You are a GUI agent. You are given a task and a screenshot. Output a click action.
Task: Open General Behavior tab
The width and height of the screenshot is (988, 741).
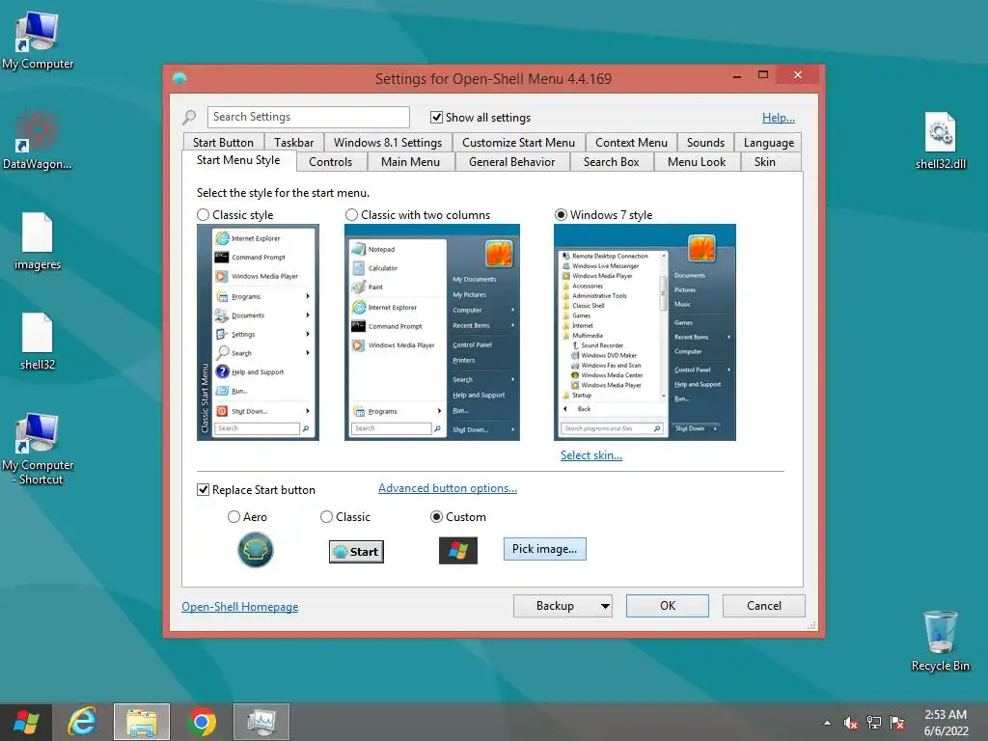pyautogui.click(x=511, y=162)
